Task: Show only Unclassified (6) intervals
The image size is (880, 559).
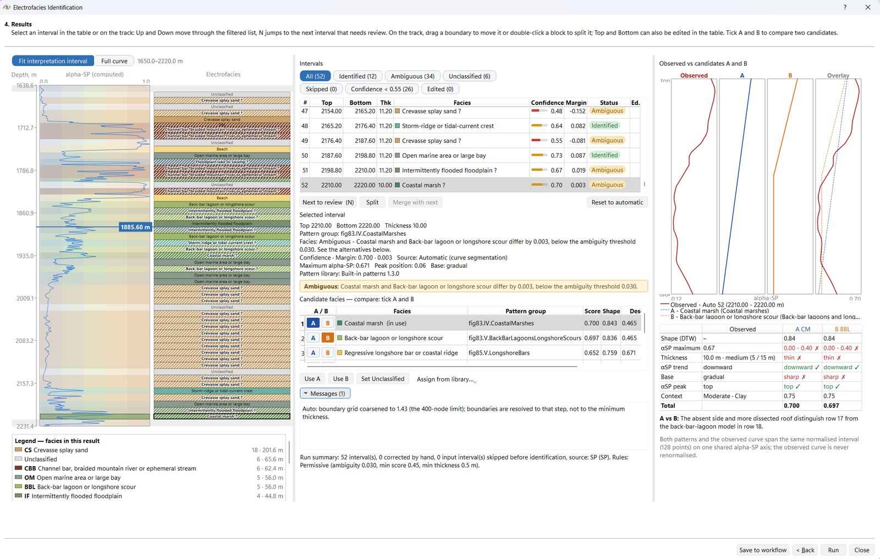Action: click(x=469, y=76)
